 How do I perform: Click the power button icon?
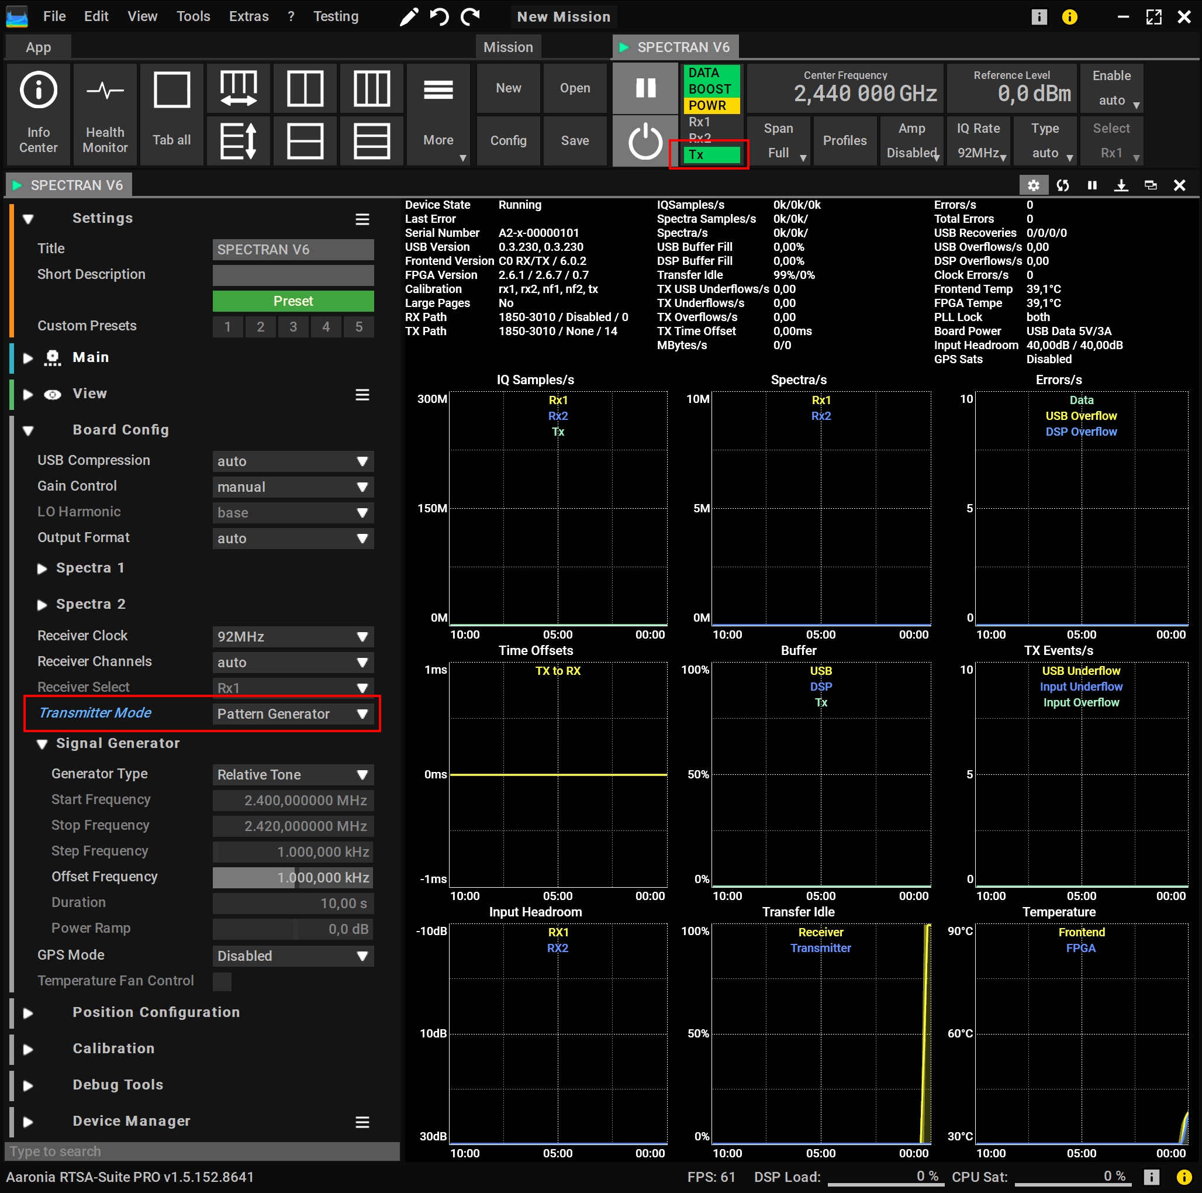click(645, 142)
